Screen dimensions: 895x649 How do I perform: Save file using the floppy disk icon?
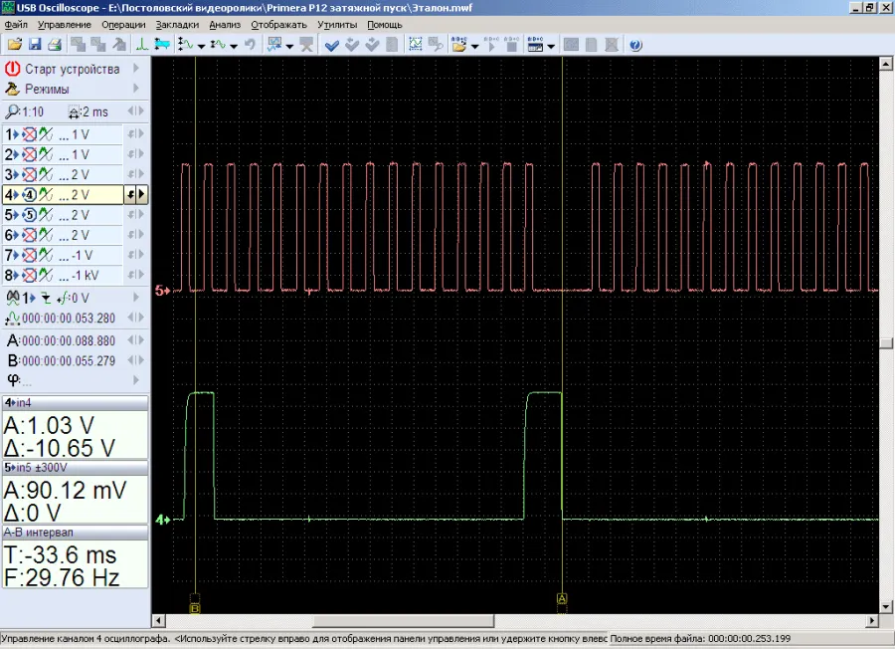[34, 45]
